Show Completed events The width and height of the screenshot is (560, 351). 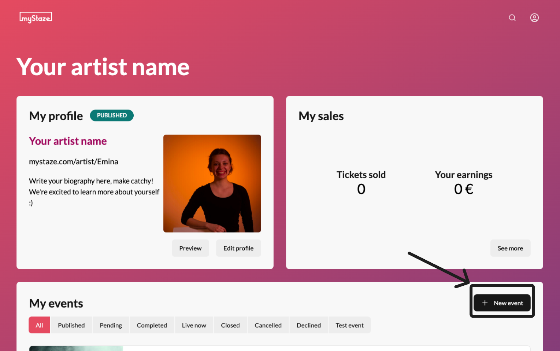coord(152,325)
